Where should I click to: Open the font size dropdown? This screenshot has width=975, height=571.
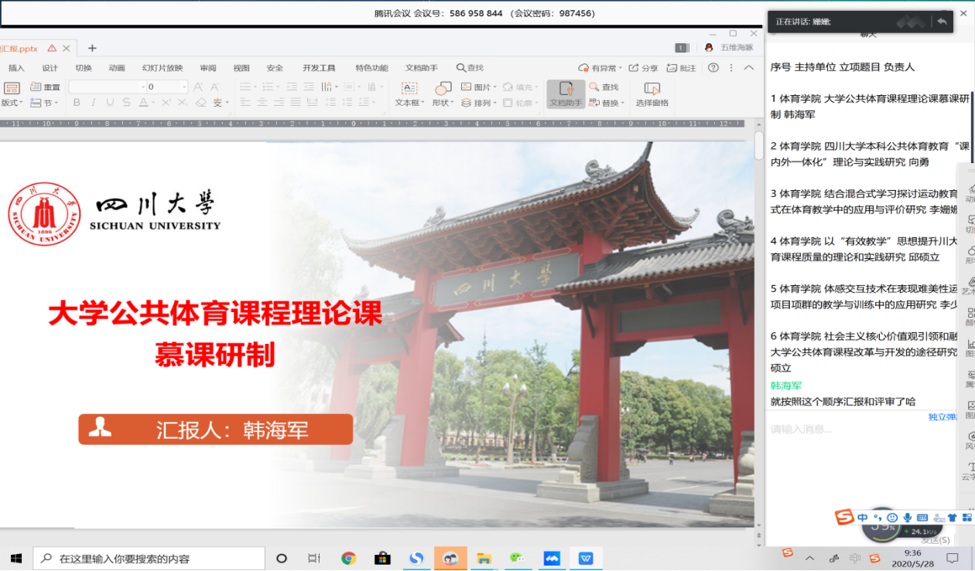[x=184, y=87]
